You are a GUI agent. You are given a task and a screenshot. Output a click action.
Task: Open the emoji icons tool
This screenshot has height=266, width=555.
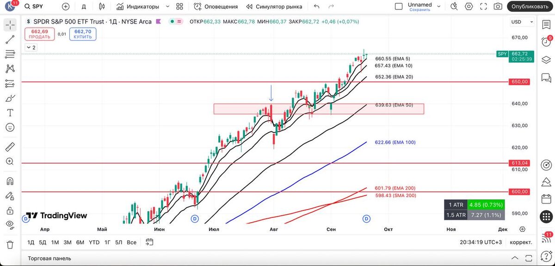tap(10, 127)
